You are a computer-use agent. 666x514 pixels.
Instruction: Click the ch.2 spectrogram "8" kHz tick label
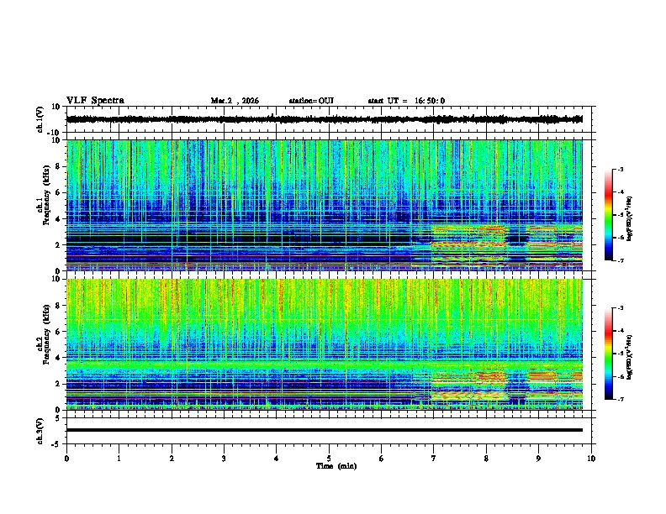point(58,306)
